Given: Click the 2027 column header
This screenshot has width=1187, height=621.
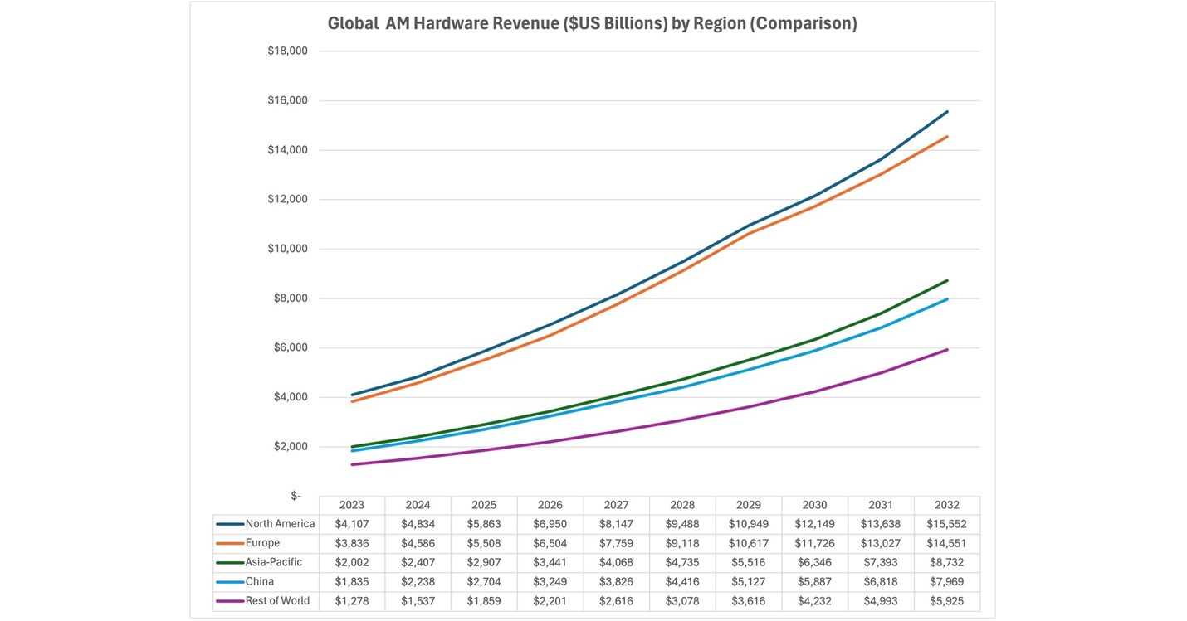Looking at the screenshot, I should (x=616, y=505).
